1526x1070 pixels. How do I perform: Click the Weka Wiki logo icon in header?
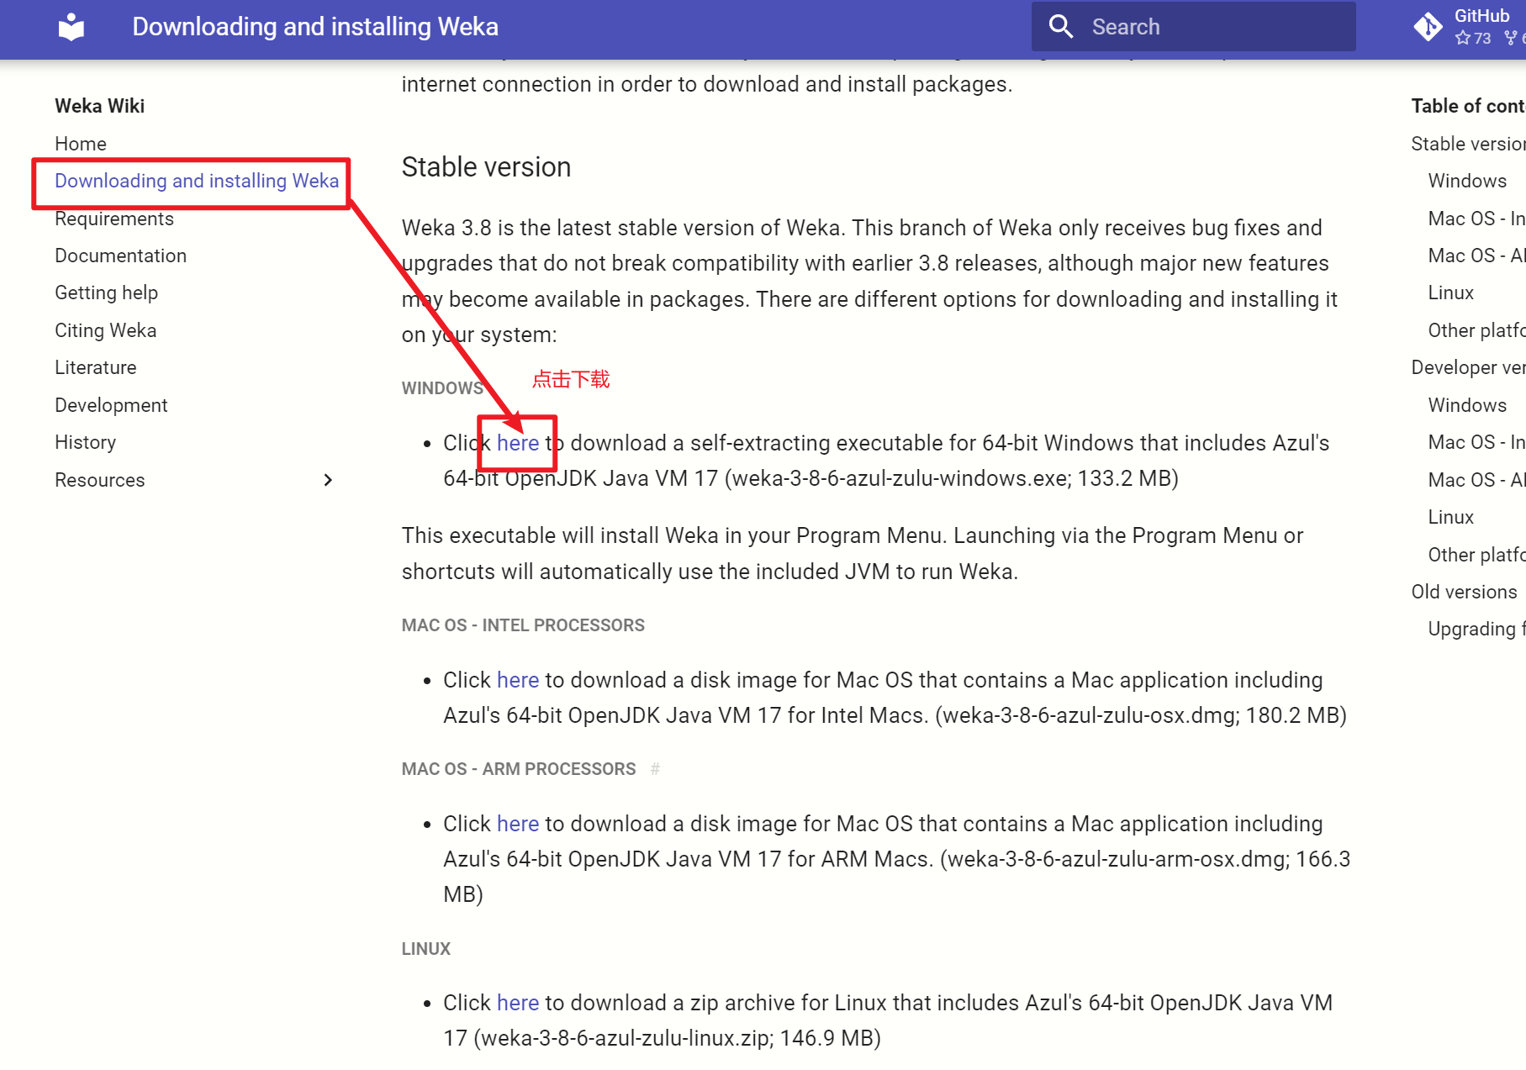point(71,27)
